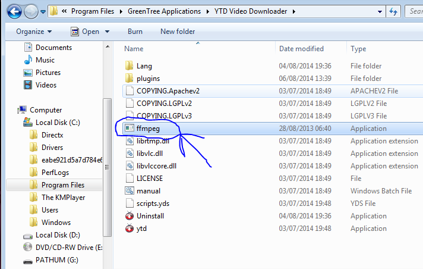This screenshot has height=269, width=423.
Task: Create a New folder
Action: pyautogui.click(x=178, y=32)
